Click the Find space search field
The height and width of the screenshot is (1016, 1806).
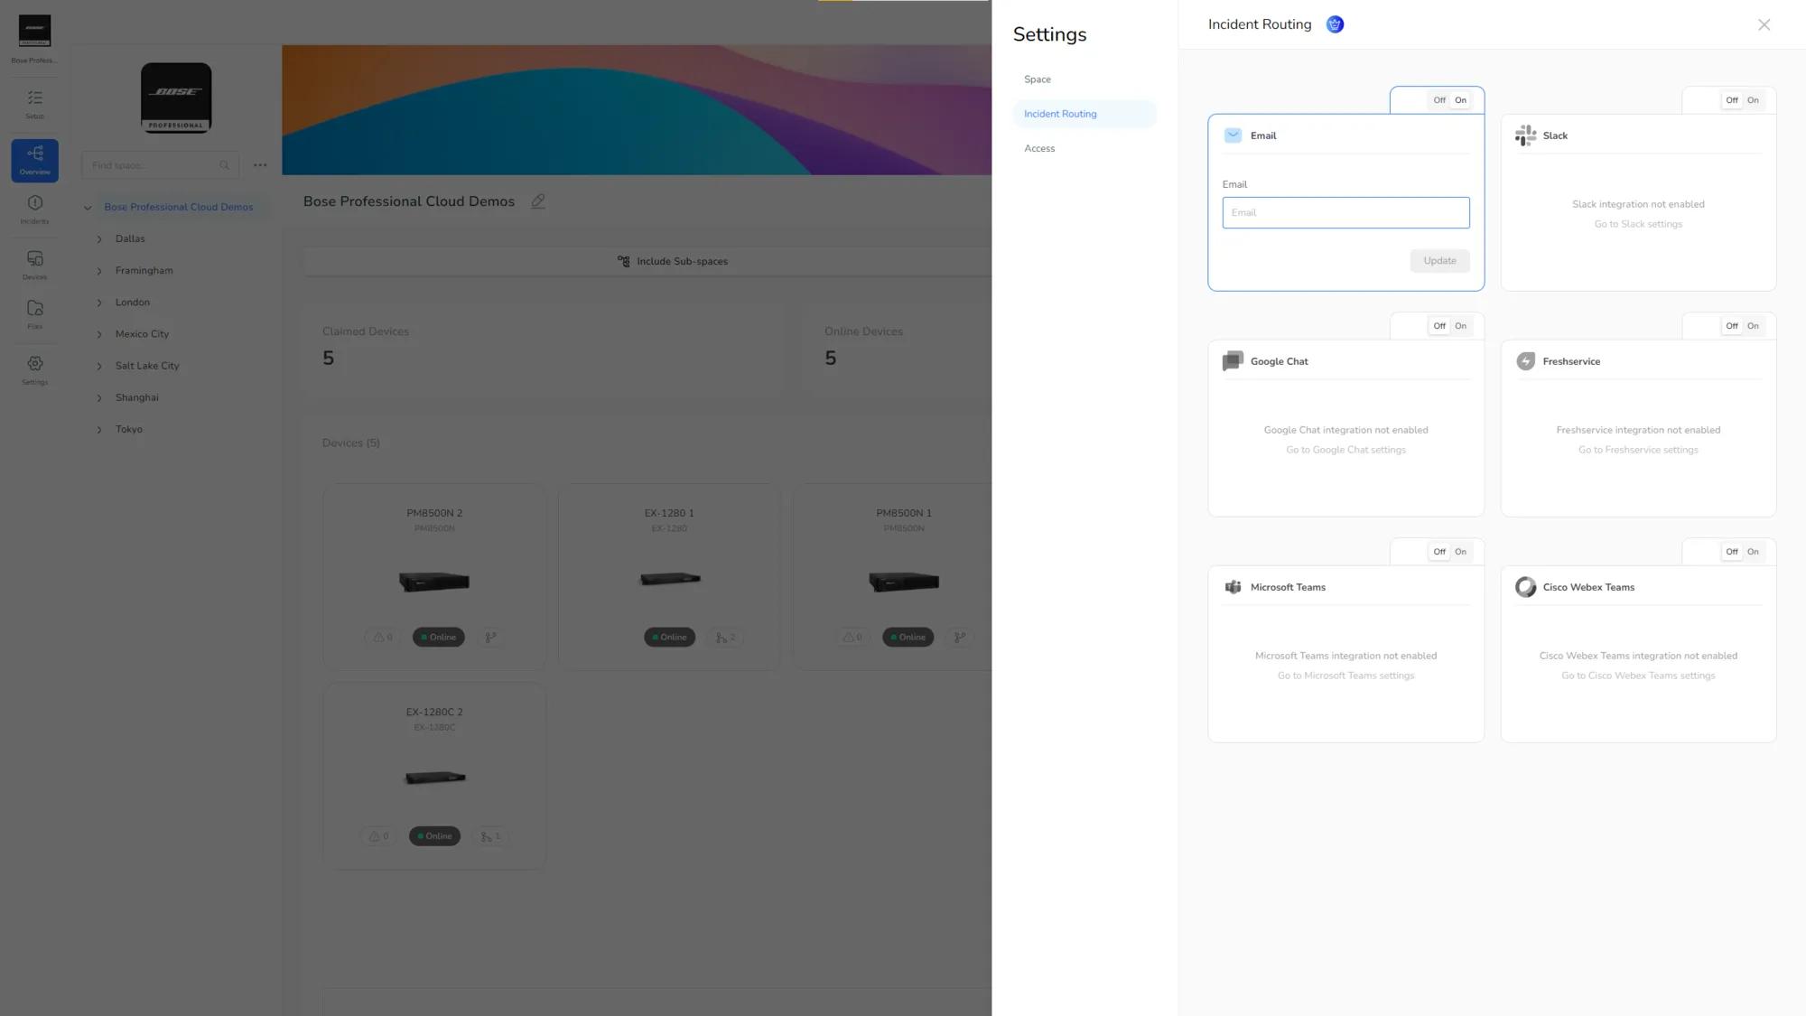[160, 165]
